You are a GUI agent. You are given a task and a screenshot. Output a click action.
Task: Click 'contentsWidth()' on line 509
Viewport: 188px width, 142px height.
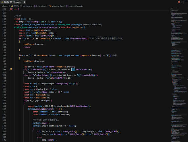coord(79,39)
